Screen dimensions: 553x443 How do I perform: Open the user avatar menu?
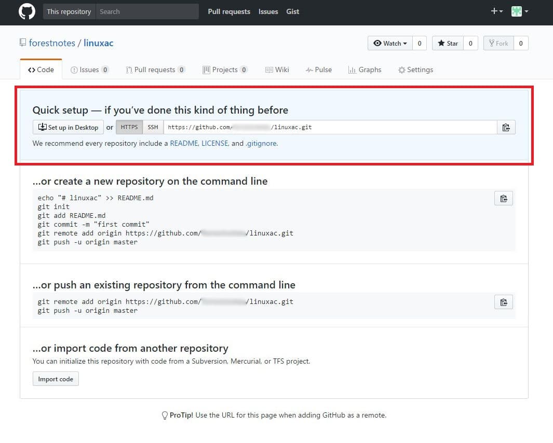click(x=519, y=11)
